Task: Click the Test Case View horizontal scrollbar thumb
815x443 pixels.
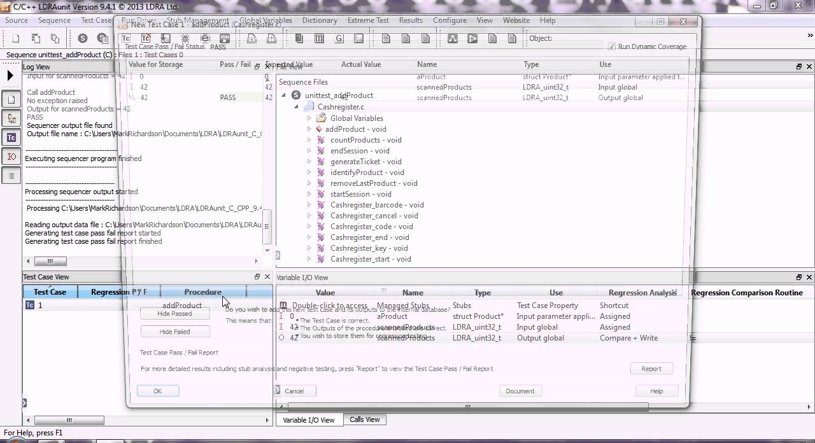Action: click(69, 420)
